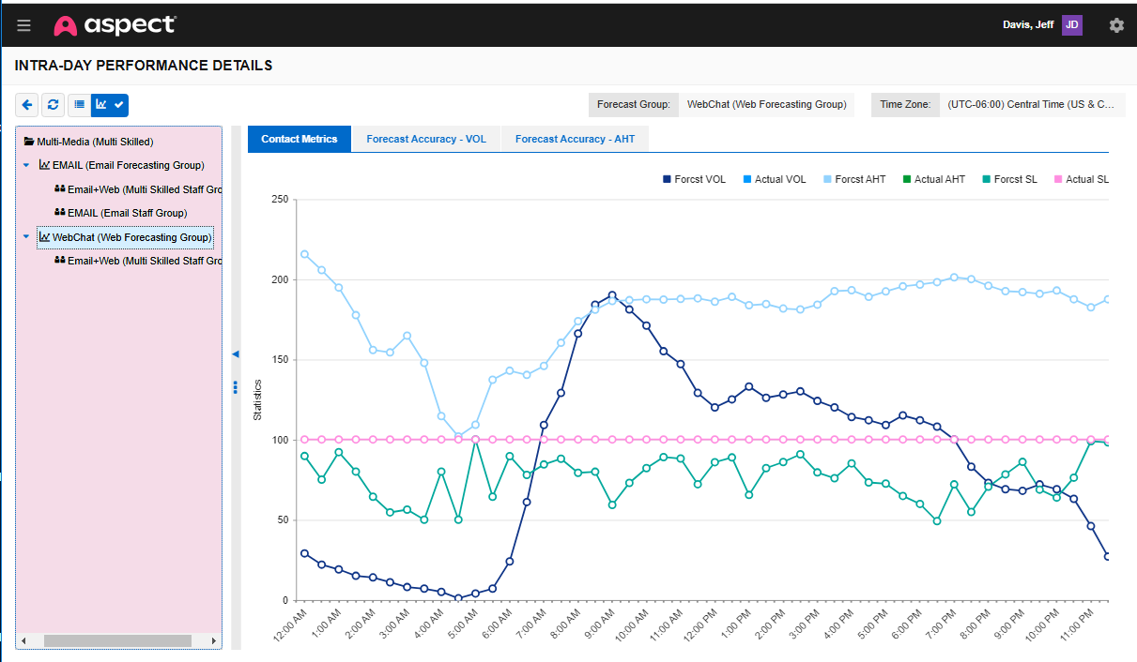Switch to tabular list view
The height and width of the screenshot is (662, 1137).
79,104
